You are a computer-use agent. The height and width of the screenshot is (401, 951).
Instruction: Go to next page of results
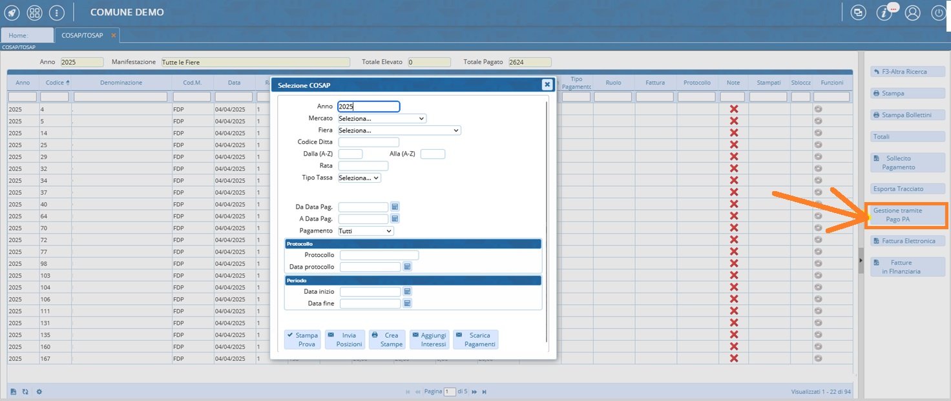474,392
